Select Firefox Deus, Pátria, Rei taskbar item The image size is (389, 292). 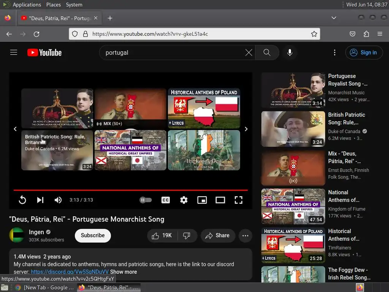[109, 287]
